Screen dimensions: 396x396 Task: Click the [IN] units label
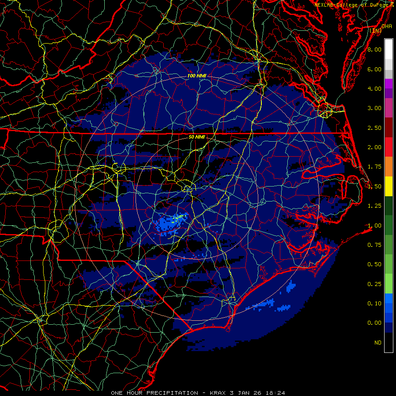click(x=376, y=30)
